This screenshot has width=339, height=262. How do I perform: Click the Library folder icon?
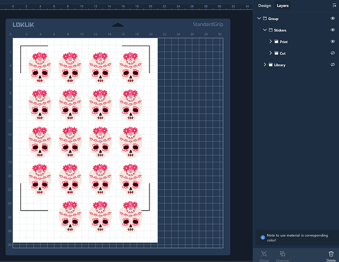point(270,65)
